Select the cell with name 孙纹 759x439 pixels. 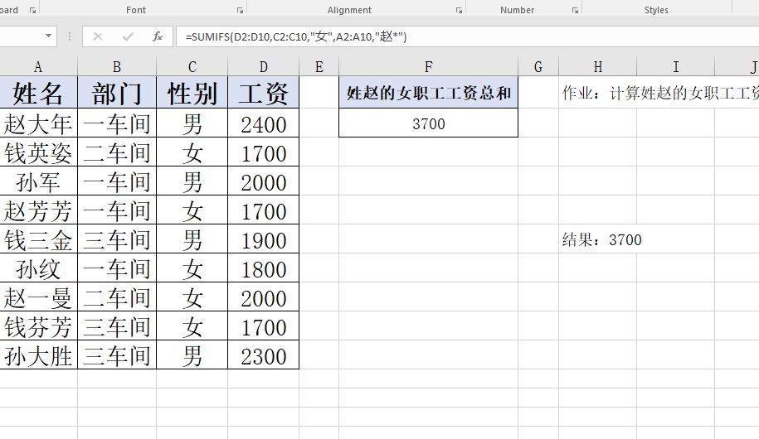38,268
